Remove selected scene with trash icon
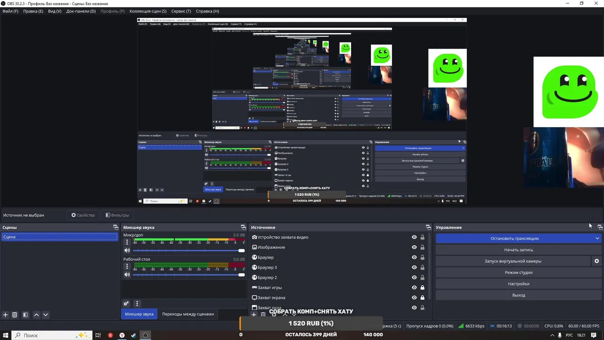The height and width of the screenshot is (340, 604). (15, 315)
